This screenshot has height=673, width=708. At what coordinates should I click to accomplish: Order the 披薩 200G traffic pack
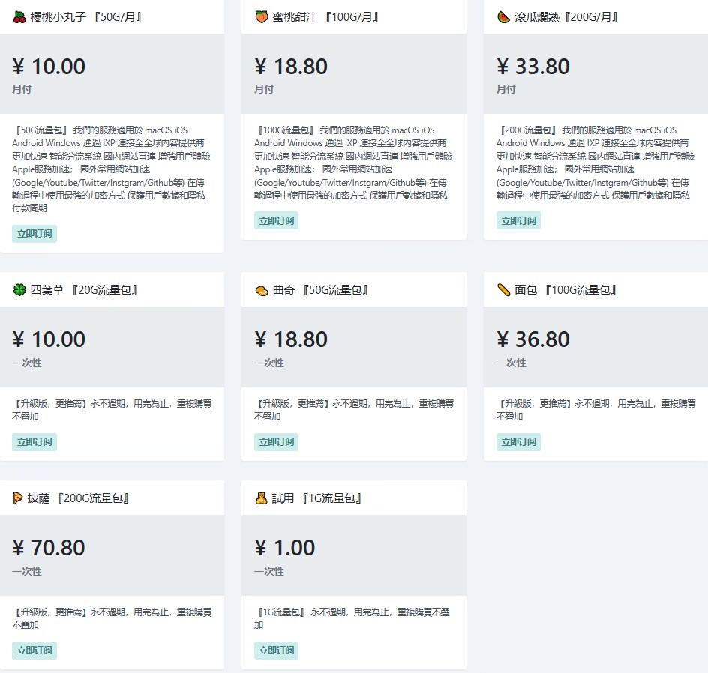pyautogui.click(x=34, y=650)
